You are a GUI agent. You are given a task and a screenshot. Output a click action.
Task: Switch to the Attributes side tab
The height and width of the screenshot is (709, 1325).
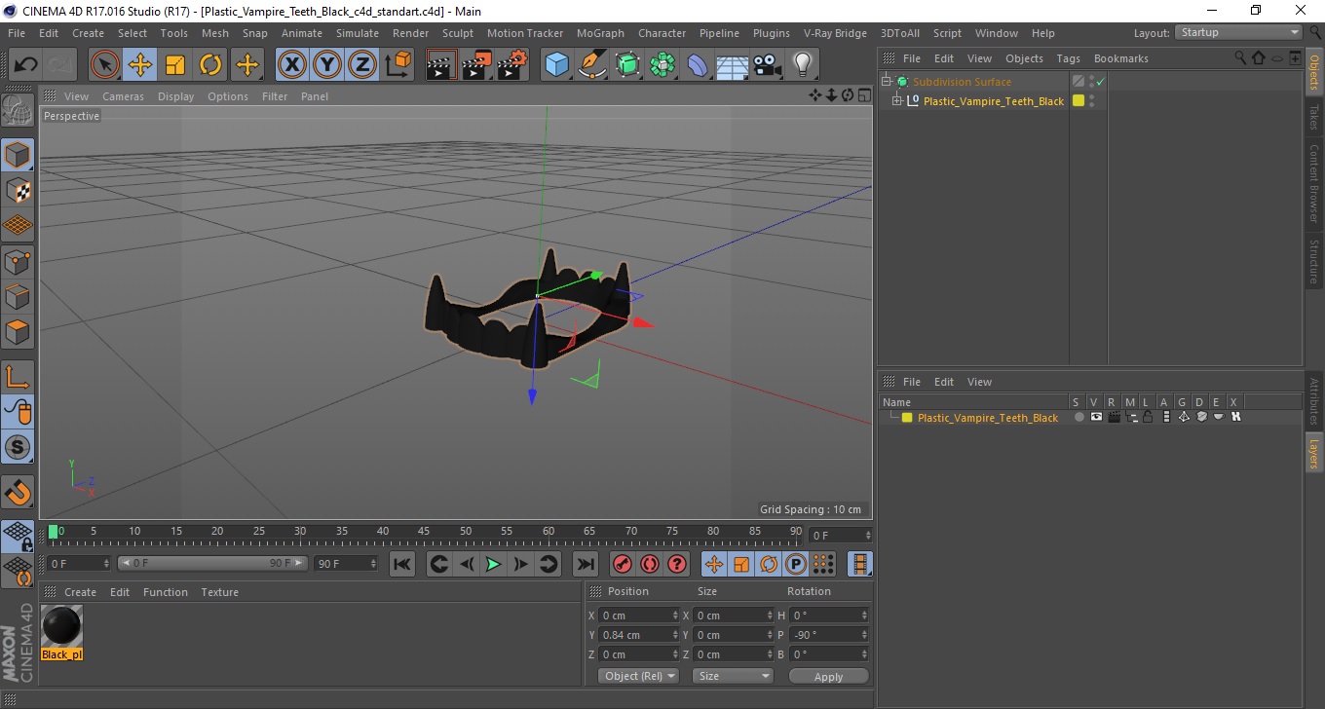click(1313, 400)
